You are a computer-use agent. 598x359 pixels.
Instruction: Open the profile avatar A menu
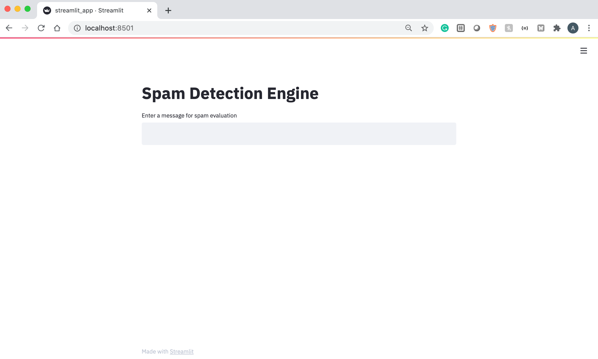point(573,28)
